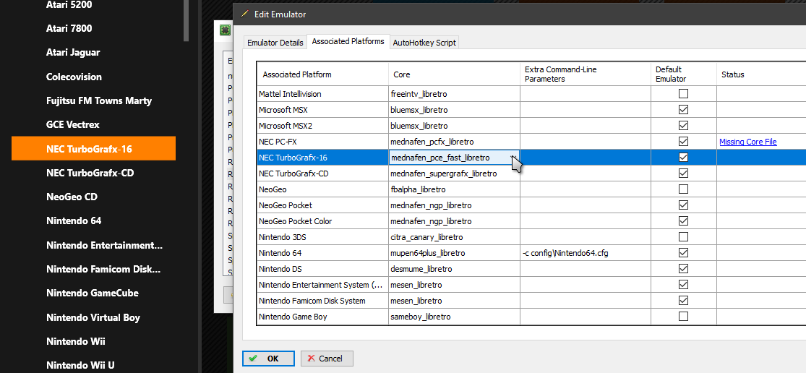Select the NeoGeo Pocket platform cell
806x373 pixels.
(x=323, y=205)
